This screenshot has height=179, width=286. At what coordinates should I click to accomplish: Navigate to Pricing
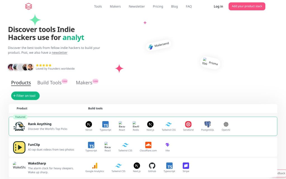pyautogui.click(x=158, y=6)
